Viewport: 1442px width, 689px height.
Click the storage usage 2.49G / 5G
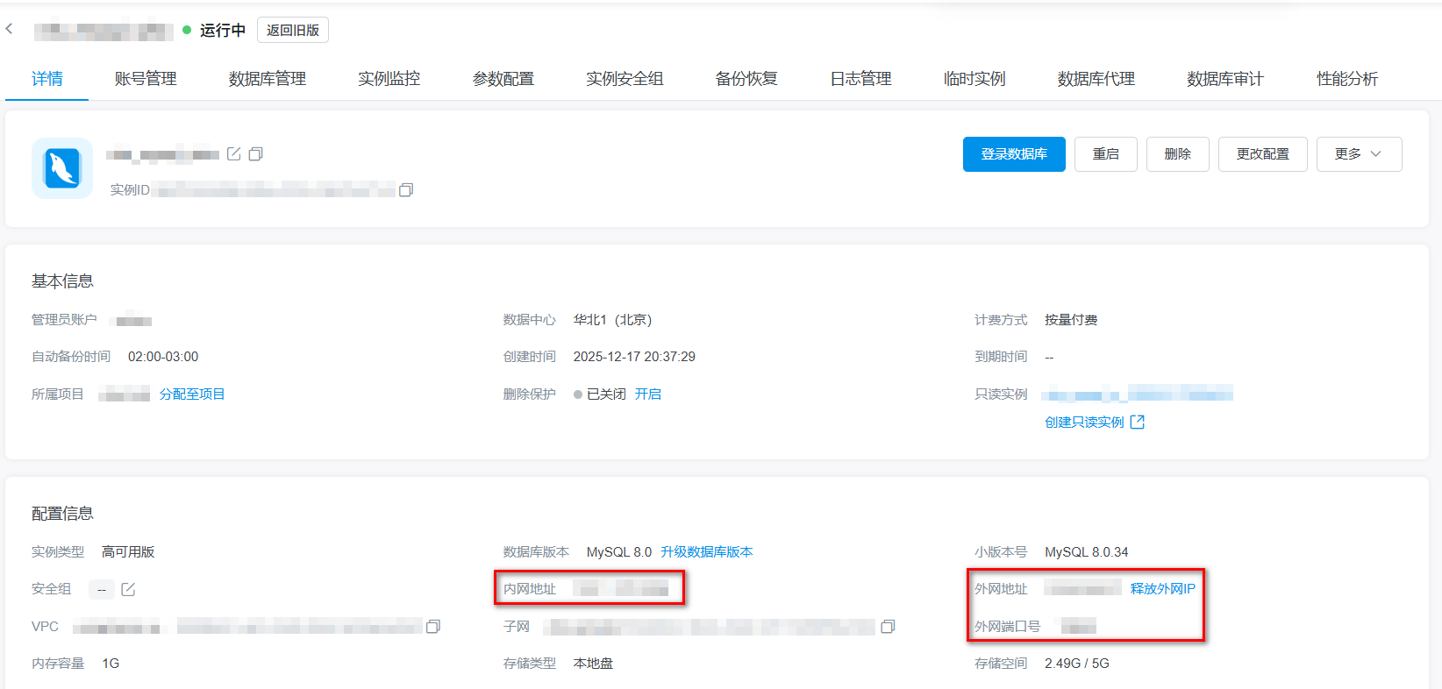[x=1077, y=664]
